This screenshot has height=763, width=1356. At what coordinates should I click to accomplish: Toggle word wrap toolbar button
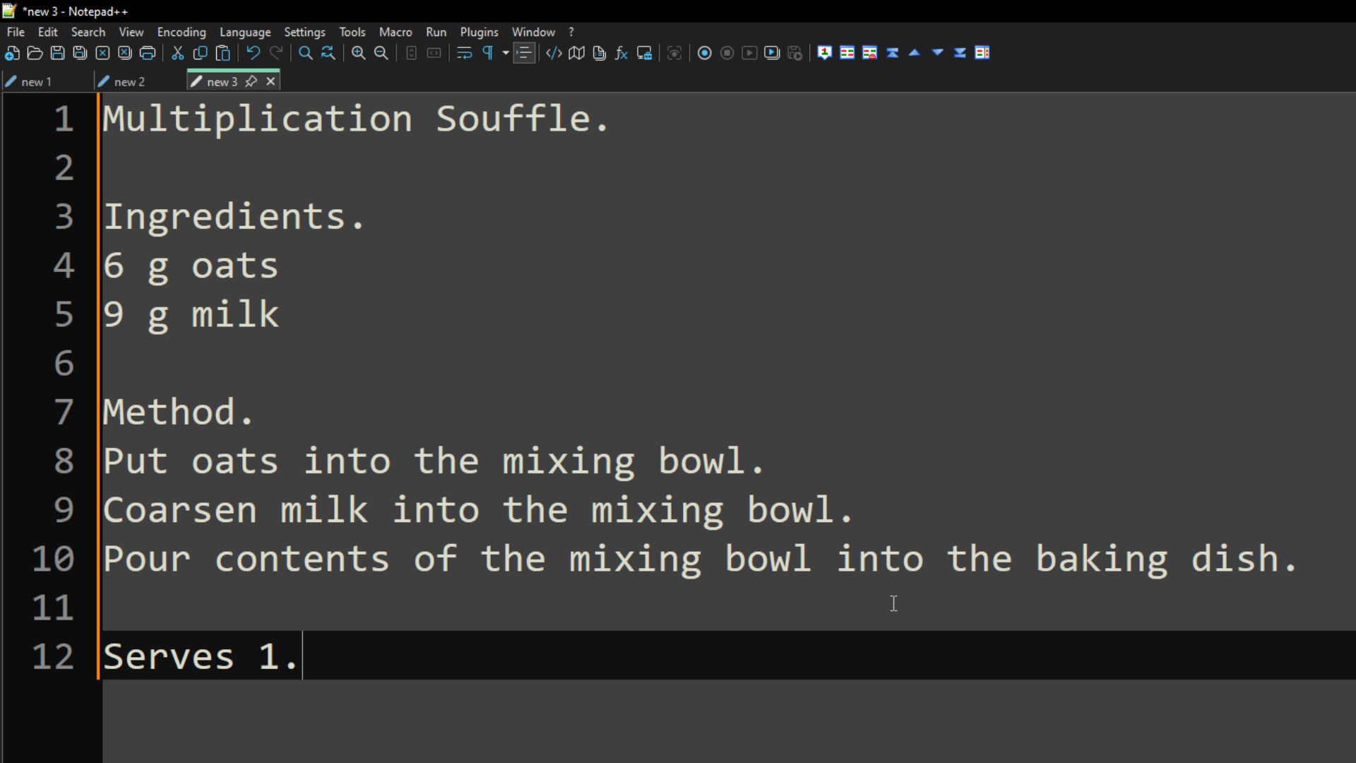(464, 53)
